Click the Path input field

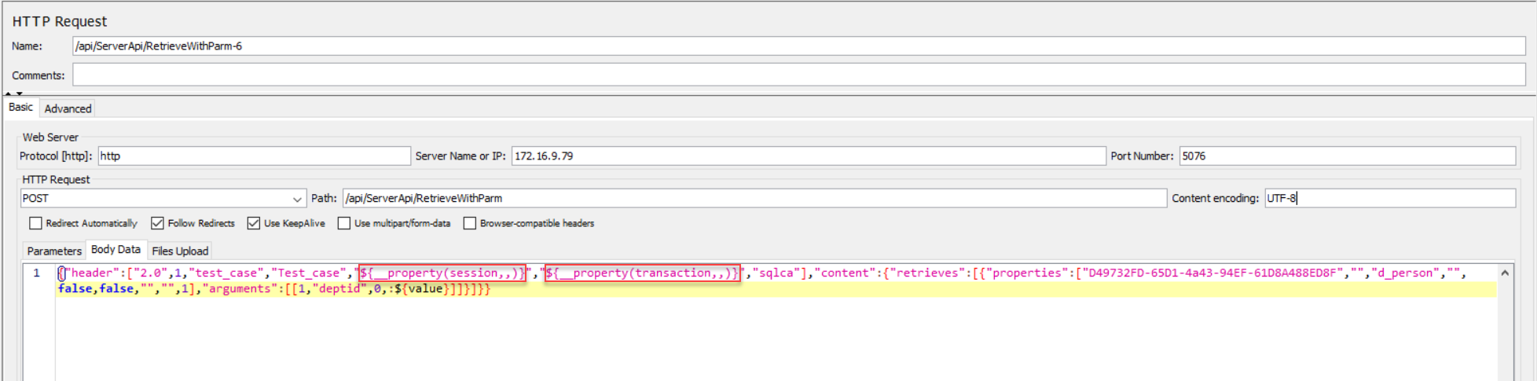pyautogui.click(x=754, y=199)
